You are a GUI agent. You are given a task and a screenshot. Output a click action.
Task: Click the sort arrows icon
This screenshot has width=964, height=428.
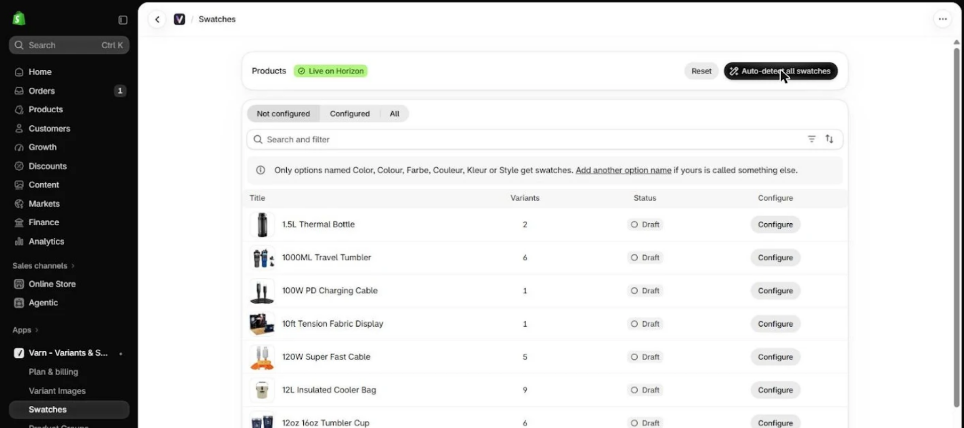829,139
